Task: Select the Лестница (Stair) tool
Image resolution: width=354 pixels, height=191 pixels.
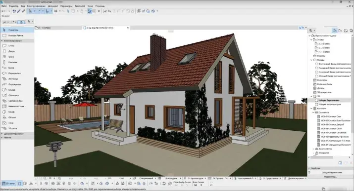Action: (x=17, y=79)
